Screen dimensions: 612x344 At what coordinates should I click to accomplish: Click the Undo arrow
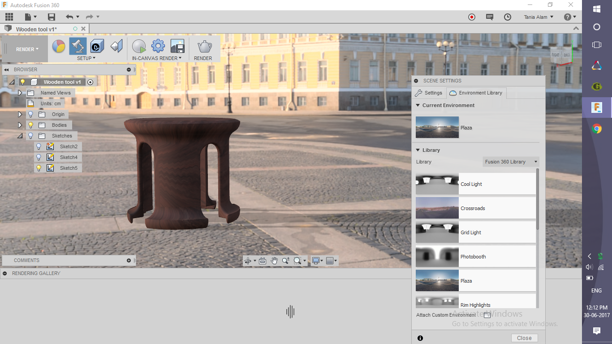pyautogui.click(x=69, y=17)
